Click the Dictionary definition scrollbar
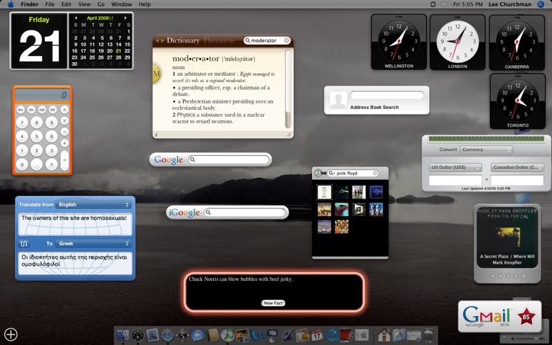This screenshot has width=552, height=345. point(288,90)
